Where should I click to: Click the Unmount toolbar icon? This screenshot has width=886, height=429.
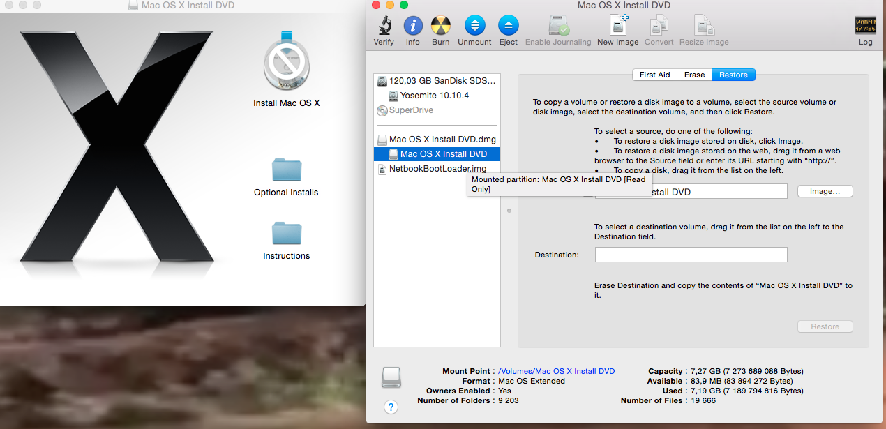point(474,26)
